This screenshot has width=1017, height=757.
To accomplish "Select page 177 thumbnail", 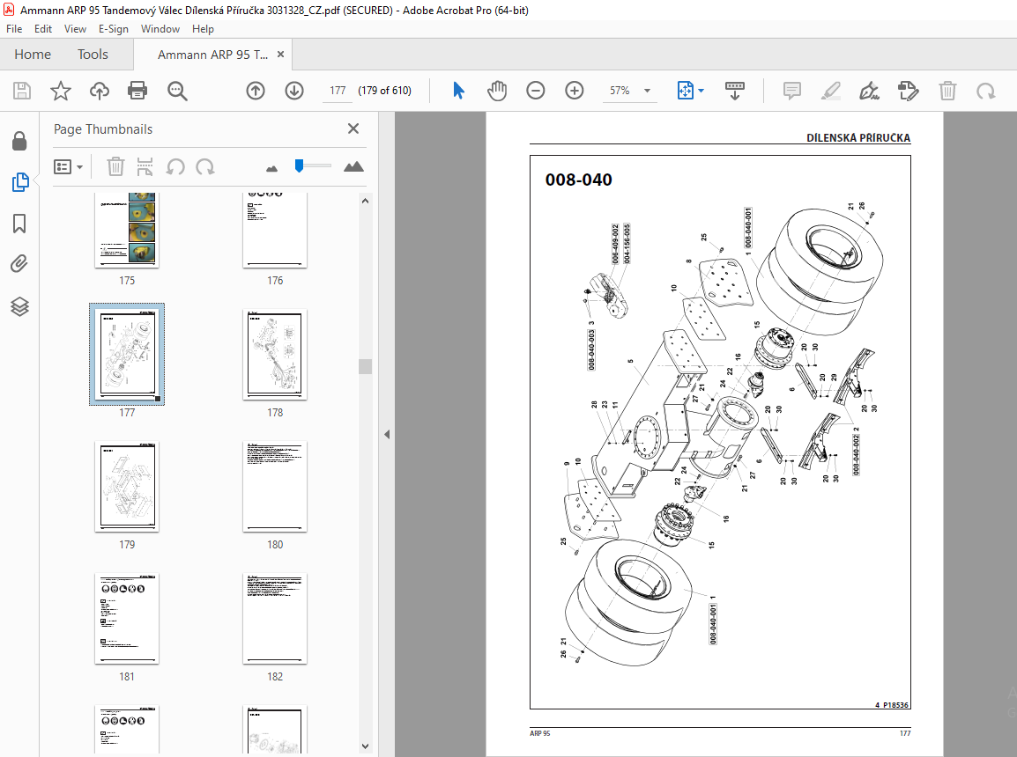I will 127,354.
